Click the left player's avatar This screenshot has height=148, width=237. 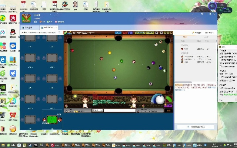coord(85,100)
